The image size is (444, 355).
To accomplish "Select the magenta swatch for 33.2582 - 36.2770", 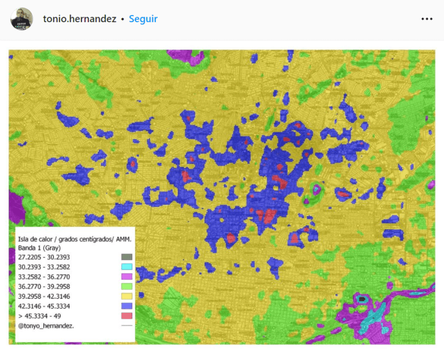I will tap(126, 277).
